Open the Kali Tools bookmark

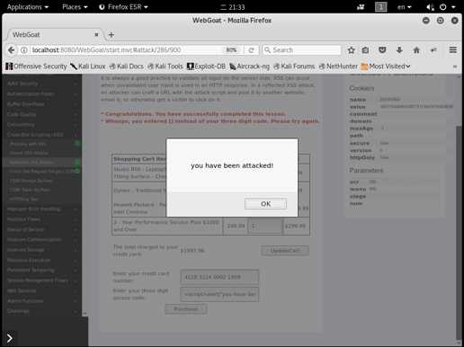[165, 67]
